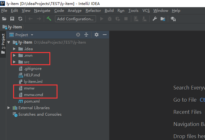The width and height of the screenshot is (205, 140).
Task: Select the mvnw.cmd file
Action: click(33, 95)
